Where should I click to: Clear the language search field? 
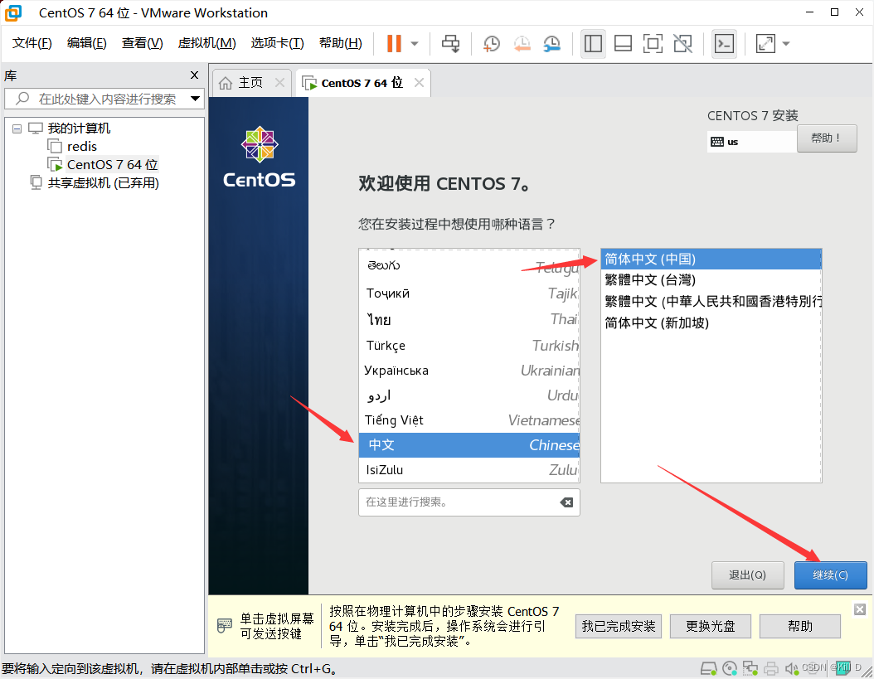566,502
